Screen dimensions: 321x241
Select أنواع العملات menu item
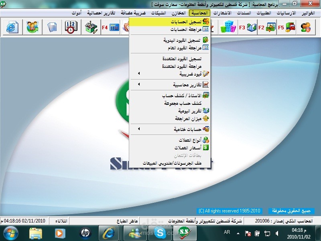(170, 140)
